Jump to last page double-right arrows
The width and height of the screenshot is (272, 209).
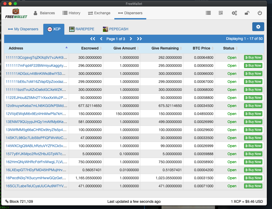tap(140, 39)
